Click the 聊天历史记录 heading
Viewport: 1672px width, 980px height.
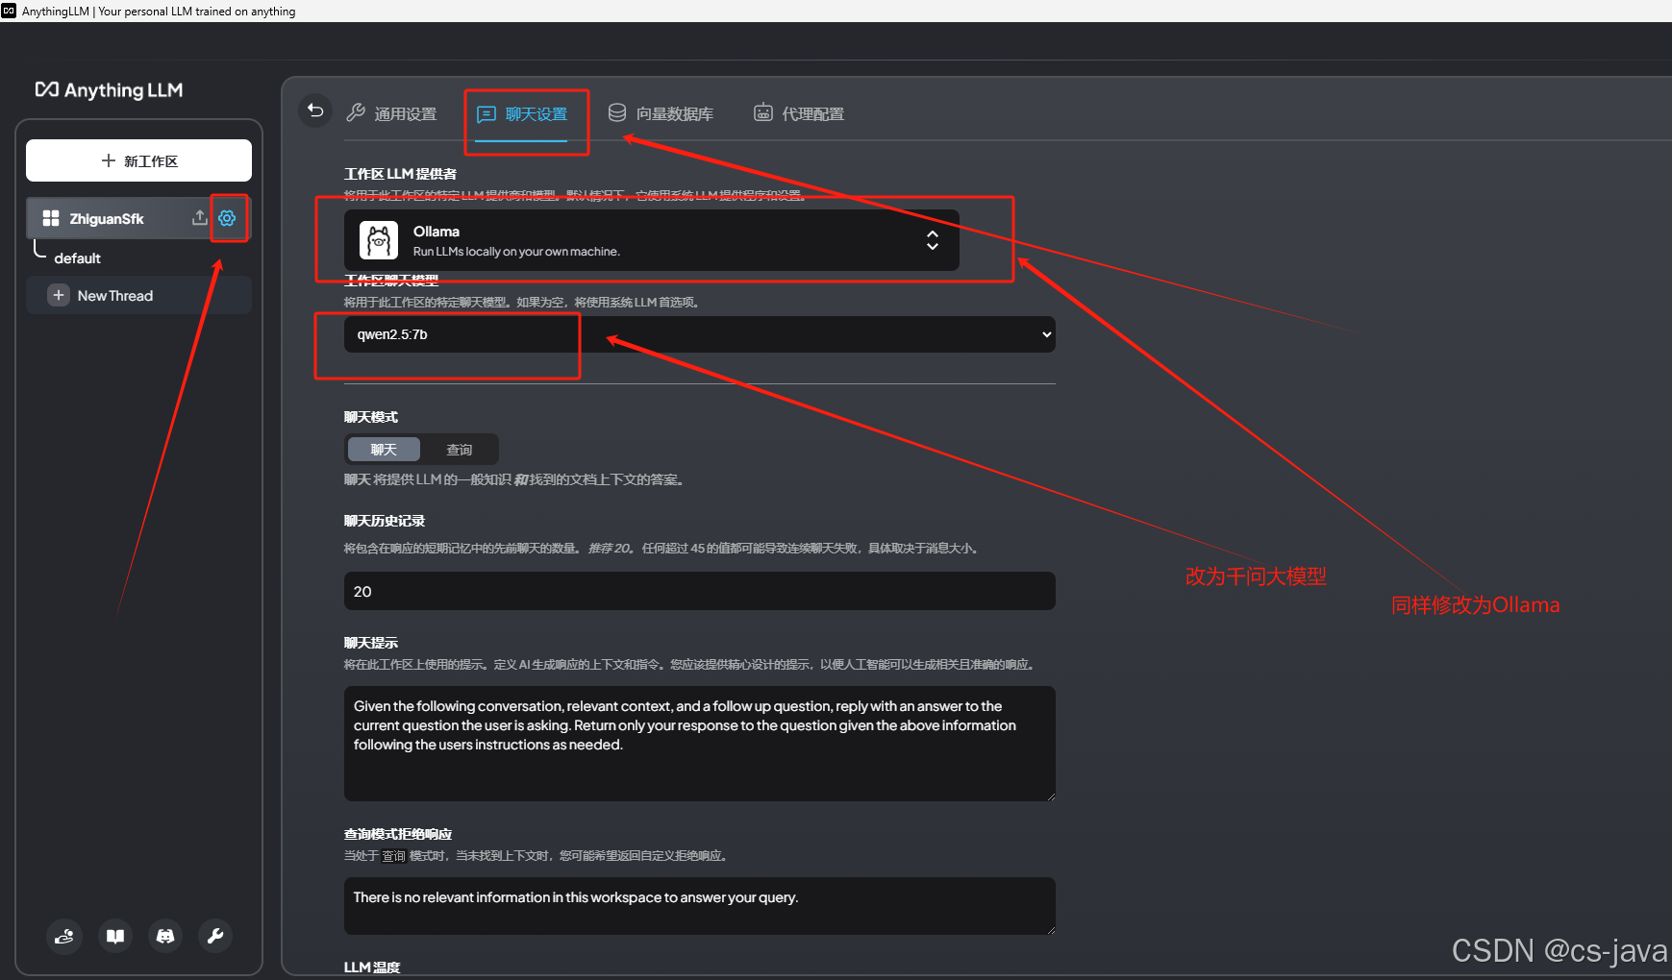pyautogui.click(x=385, y=521)
